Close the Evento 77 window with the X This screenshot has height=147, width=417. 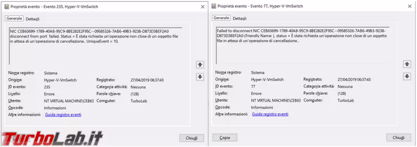[410, 6]
